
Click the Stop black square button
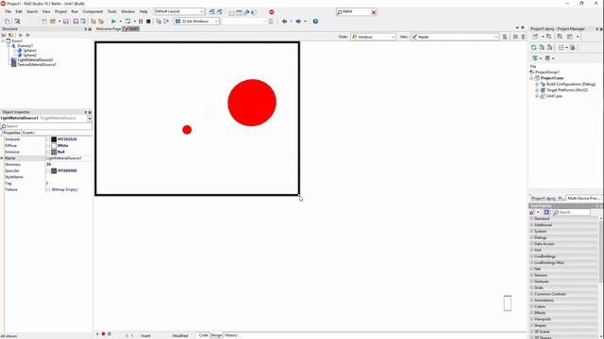pos(148,22)
